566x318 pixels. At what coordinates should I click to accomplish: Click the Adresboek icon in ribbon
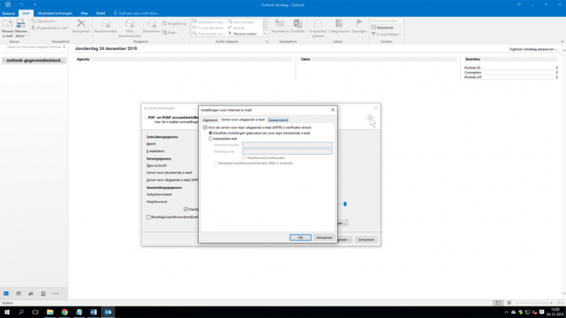[382, 27]
